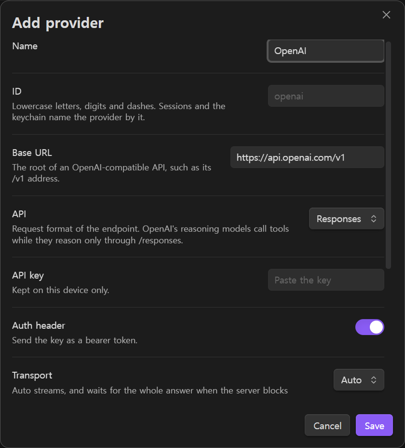405x448 pixels.
Task: Click the Base URL input field
Action: coord(307,157)
